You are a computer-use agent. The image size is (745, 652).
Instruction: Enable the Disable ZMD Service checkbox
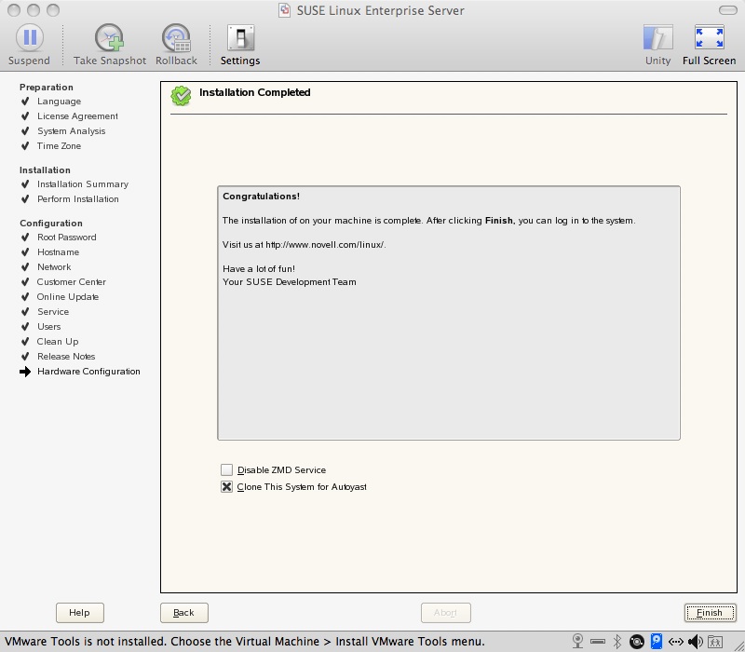coord(226,470)
